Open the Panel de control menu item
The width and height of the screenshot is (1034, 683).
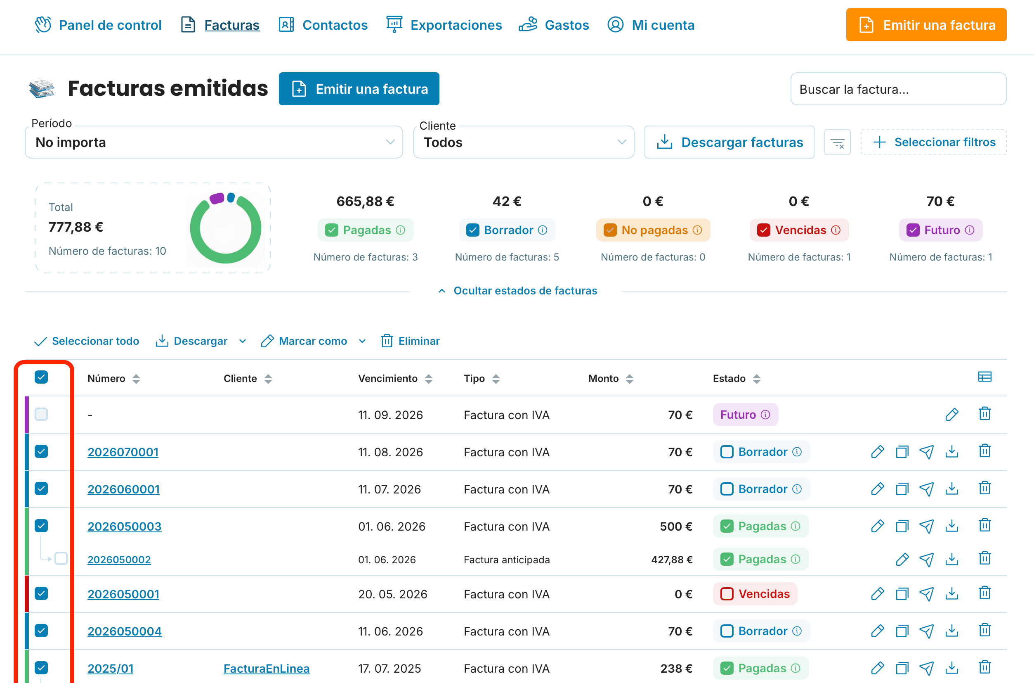point(98,25)
